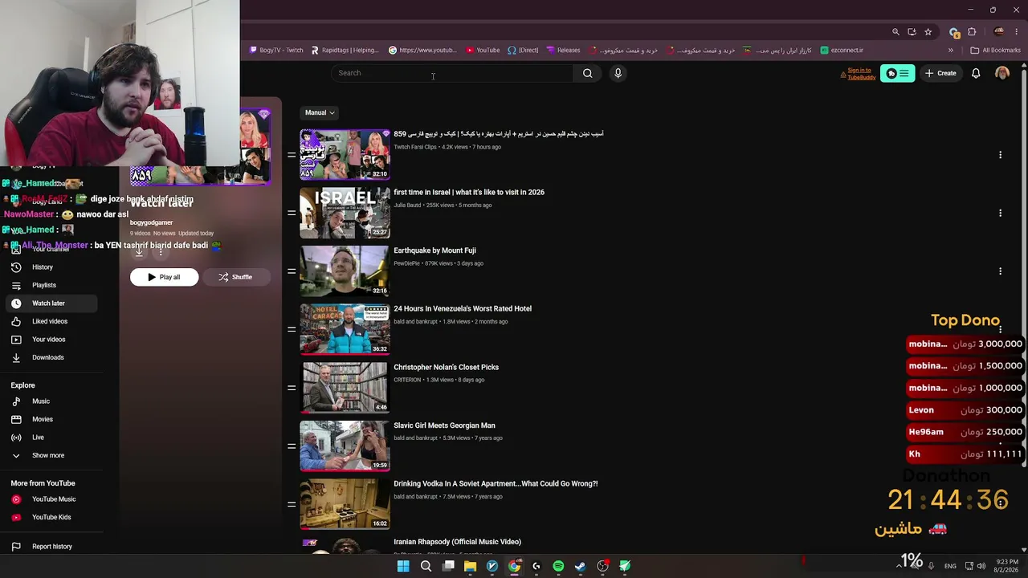Viewport: 1028px width, 578px height.
Task: Open 'Drinking Vodka In A Soviet Apartment' title
Action: pos(496,484)
